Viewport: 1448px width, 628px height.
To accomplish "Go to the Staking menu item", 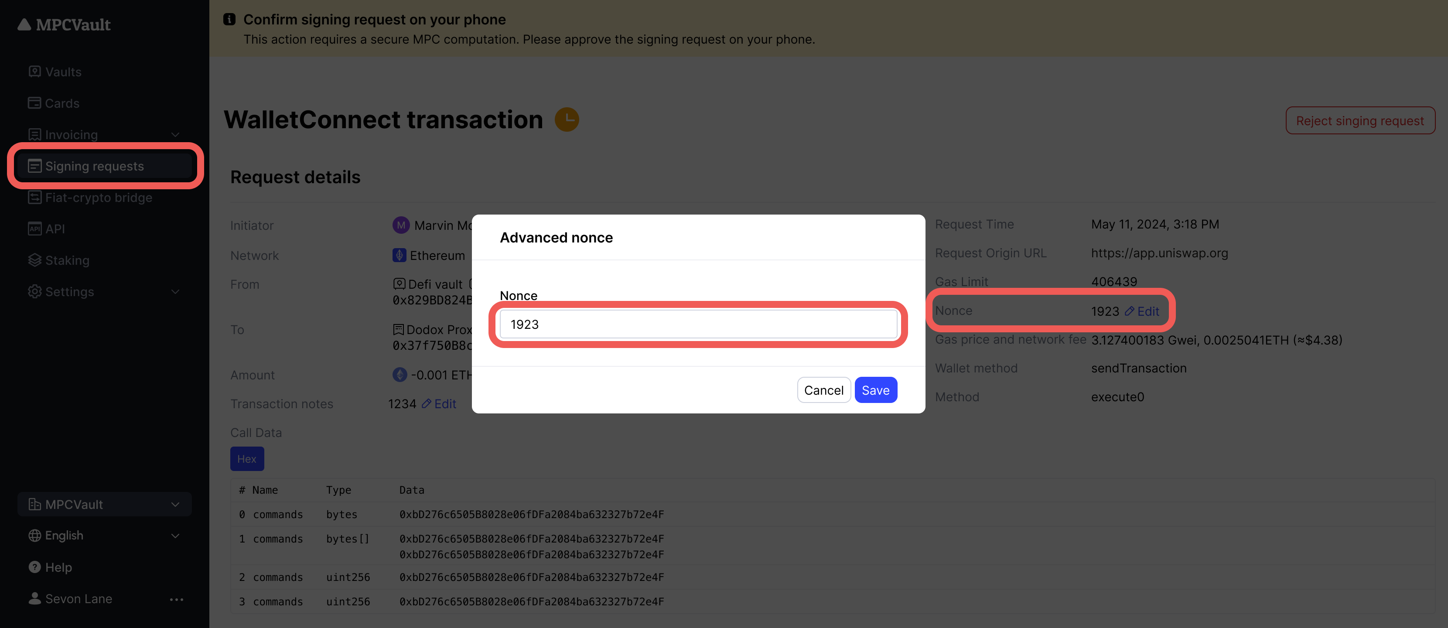I will (67, 260).
